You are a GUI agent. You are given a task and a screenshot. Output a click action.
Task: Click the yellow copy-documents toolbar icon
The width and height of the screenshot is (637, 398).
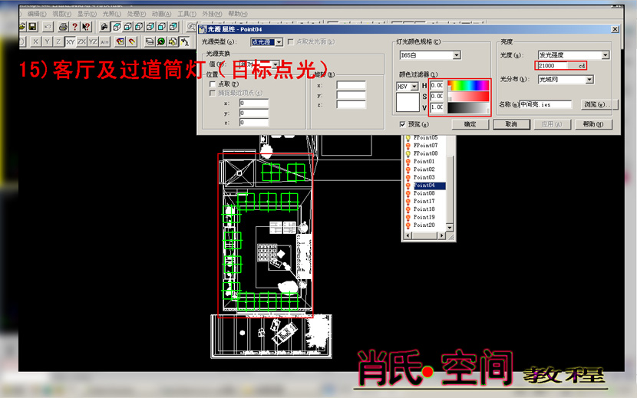[173, 41]
